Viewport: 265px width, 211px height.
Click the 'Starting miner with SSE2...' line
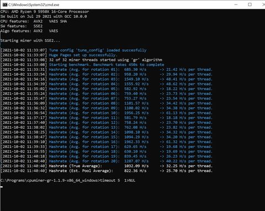pyautogui.click(x=30, y=40)
